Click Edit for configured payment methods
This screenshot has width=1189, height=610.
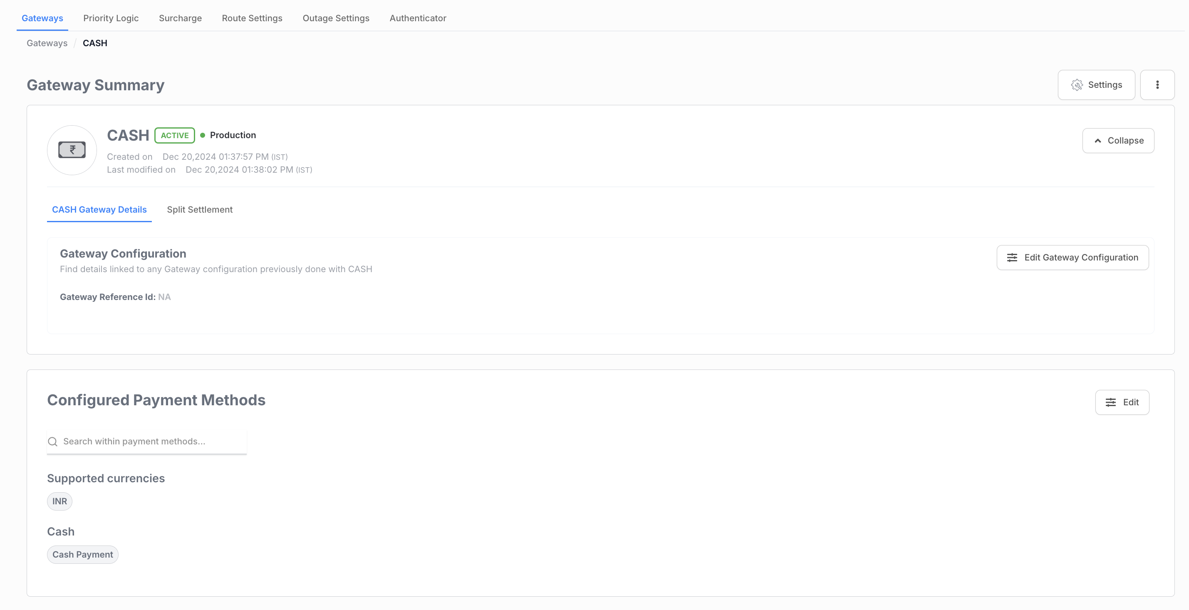pos(1122,402)
